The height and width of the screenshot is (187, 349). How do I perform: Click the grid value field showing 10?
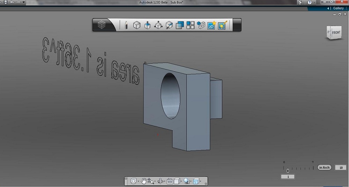[x=341, y=168]
